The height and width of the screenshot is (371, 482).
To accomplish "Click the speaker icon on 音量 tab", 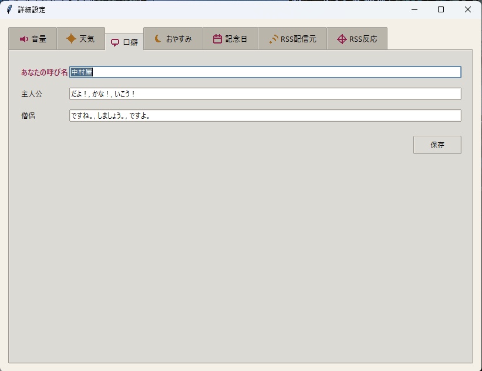I will (24, 39).
